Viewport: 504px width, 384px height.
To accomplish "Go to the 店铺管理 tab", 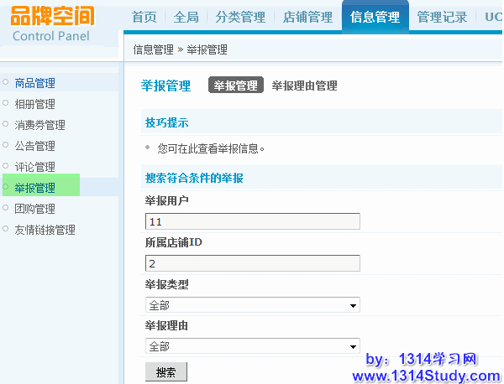I will (307, 17).
